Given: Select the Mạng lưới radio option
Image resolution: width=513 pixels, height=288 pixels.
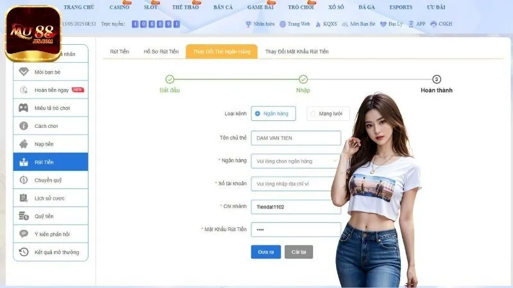Looking at the screenshot, I should point(313,113).
